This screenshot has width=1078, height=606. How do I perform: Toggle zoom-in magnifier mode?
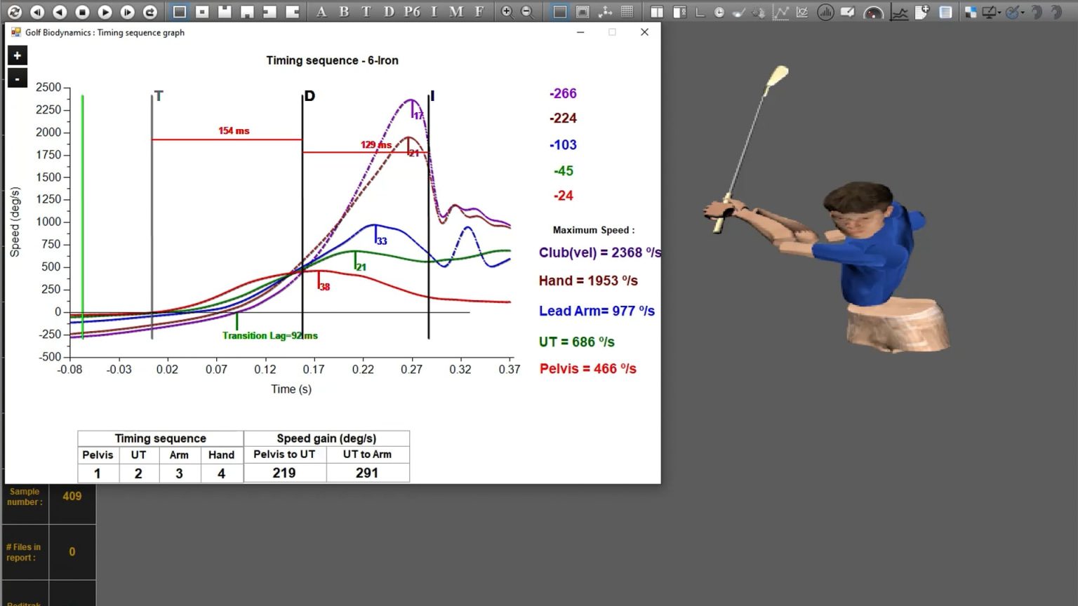point(506,12)
